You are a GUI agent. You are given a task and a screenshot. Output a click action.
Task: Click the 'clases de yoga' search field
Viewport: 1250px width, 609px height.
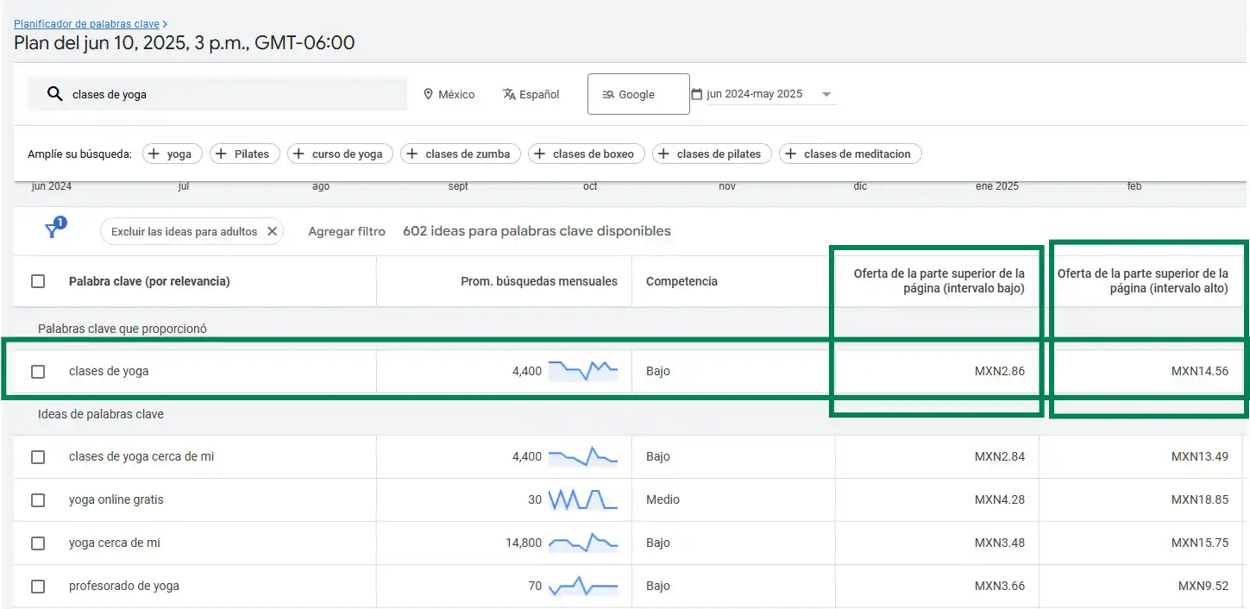click(x=217, y=94)
